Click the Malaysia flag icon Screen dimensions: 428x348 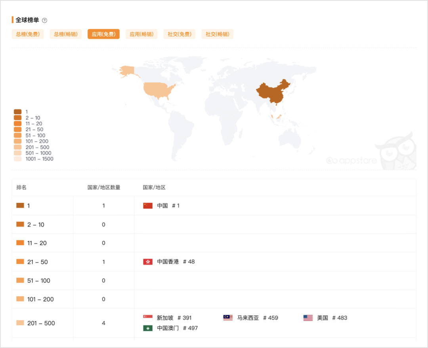(x=228, y=318)
